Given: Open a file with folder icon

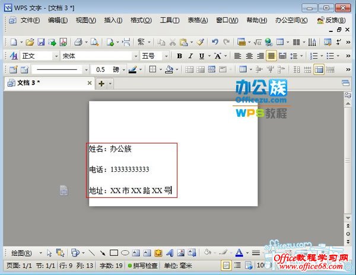Looking at the screenshot, I should 30,42.
